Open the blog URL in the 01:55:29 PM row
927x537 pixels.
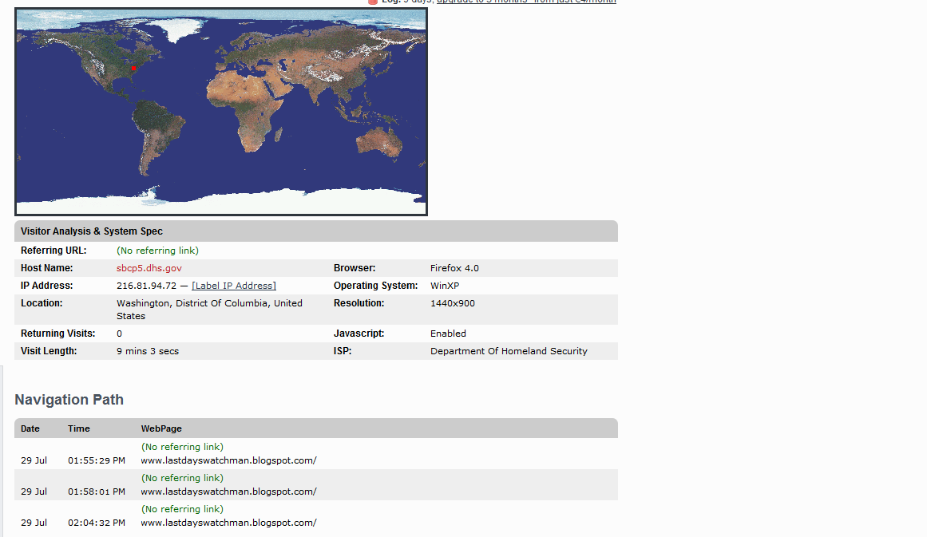pyautogui.click(x=229, y=460)
